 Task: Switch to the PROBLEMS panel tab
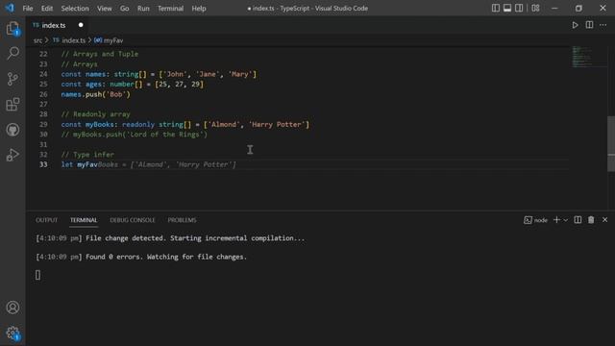pyautogui.click(x=182, y=220)
